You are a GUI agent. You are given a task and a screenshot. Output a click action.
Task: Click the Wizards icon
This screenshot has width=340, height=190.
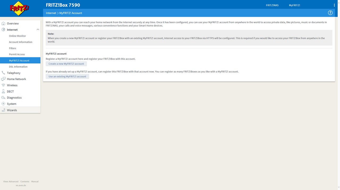(x=3, y=110)
